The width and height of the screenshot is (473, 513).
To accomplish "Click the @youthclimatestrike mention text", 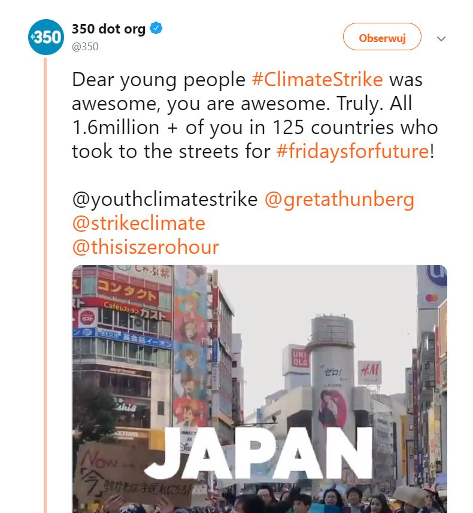I will pyautogui.click(x=165, y=199).
